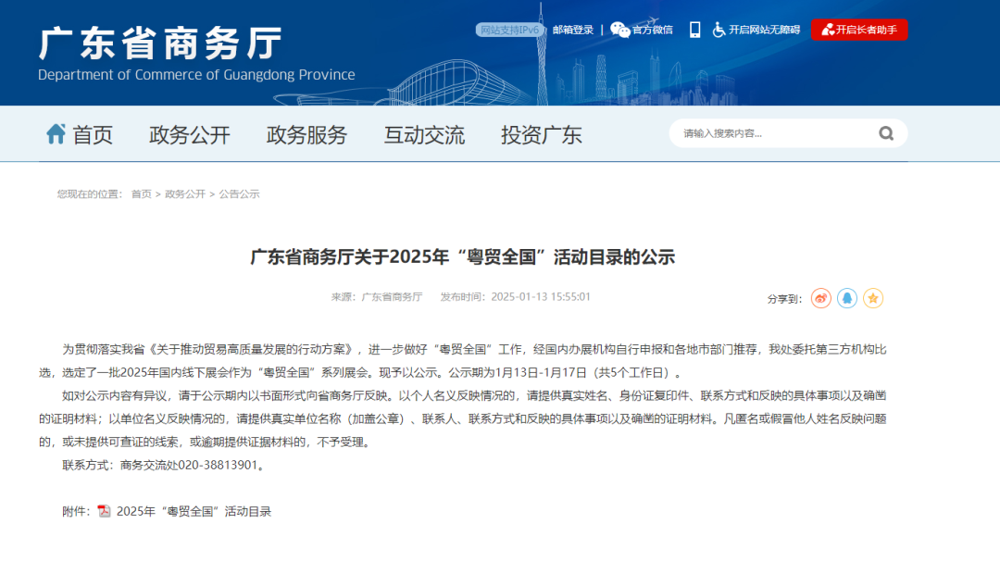
Task: Click the search magnifier icon
Action: coord(886,133)
